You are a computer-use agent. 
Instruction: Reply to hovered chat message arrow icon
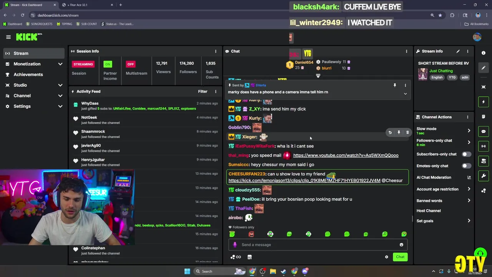click(x=390, y=133)
